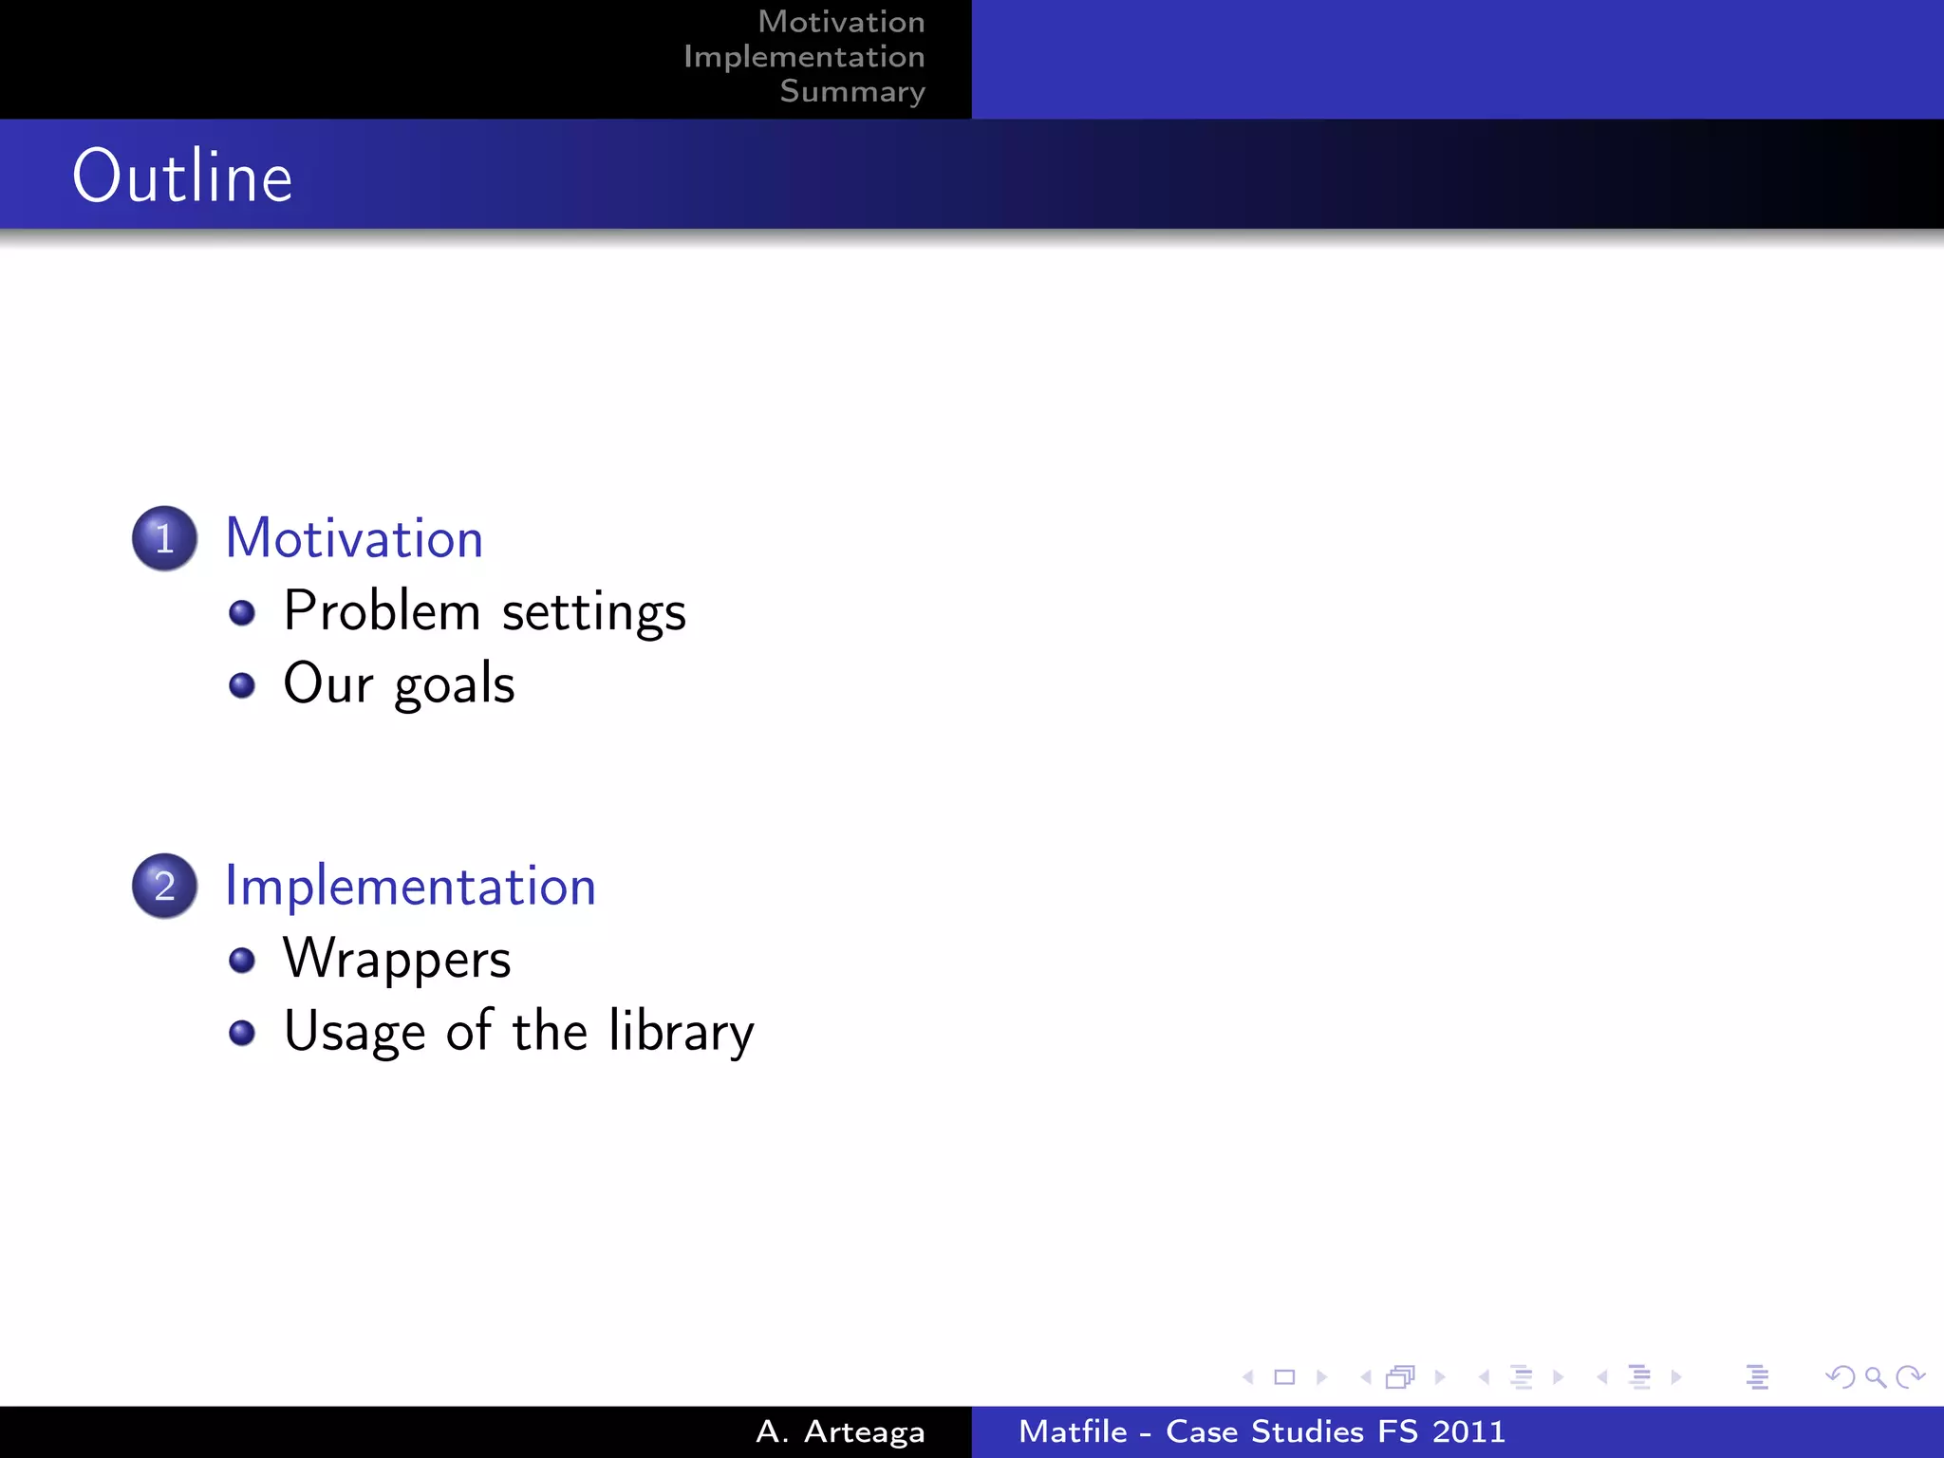The width and height of the screenshot is (1944, 1458).
Task: Click the previous slide arrow in navigation bar
Action: tap(1248, 1376)
